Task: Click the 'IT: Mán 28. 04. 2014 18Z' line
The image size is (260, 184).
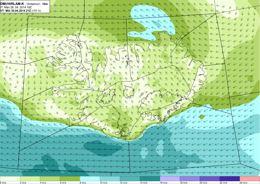Action: [x=16, y=8]
